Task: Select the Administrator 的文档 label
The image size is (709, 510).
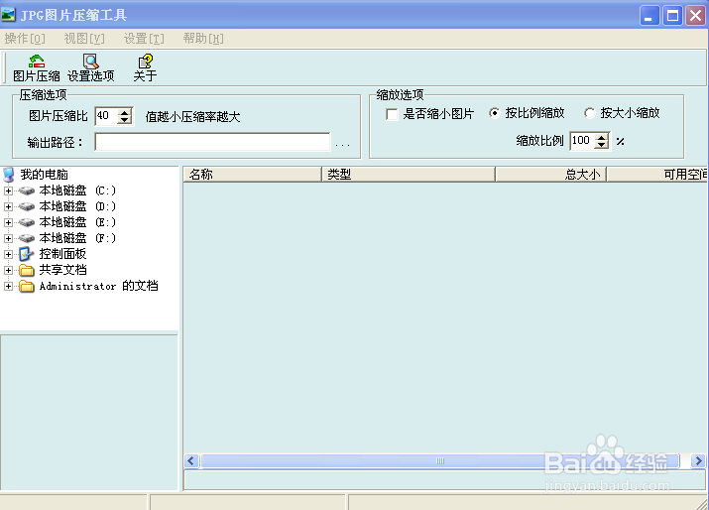Action: pyautogui.click(x=98, y=286)
